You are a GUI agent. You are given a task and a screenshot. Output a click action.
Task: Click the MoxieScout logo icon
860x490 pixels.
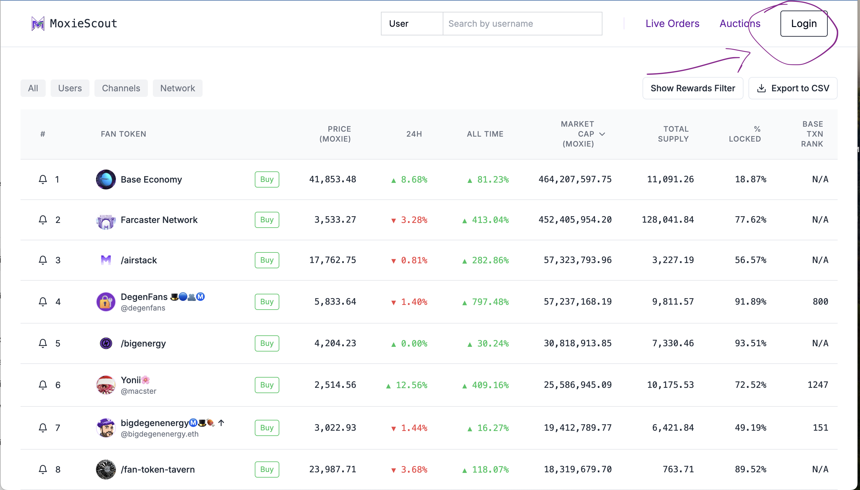pos(38,24)
